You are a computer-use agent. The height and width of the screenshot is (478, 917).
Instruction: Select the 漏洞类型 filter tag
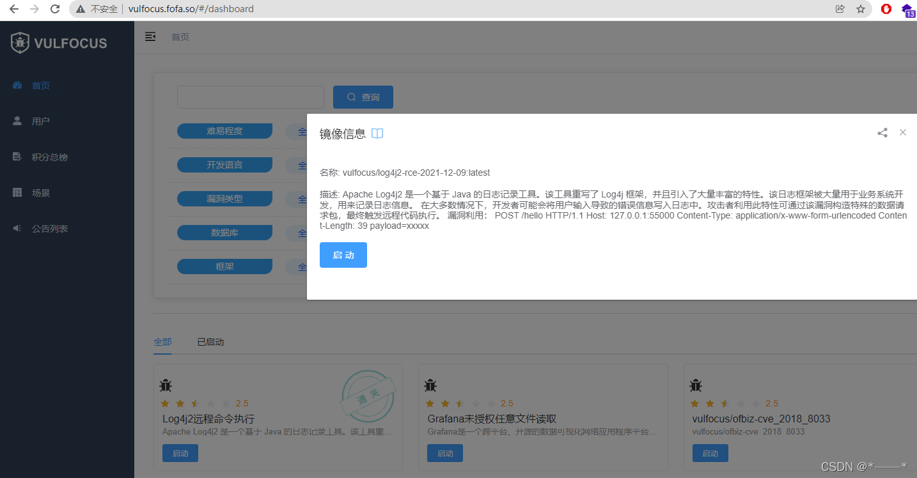point(224,199)
